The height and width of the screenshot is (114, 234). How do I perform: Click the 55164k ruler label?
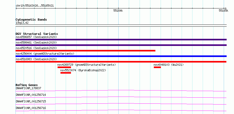(x=118, y=11)
